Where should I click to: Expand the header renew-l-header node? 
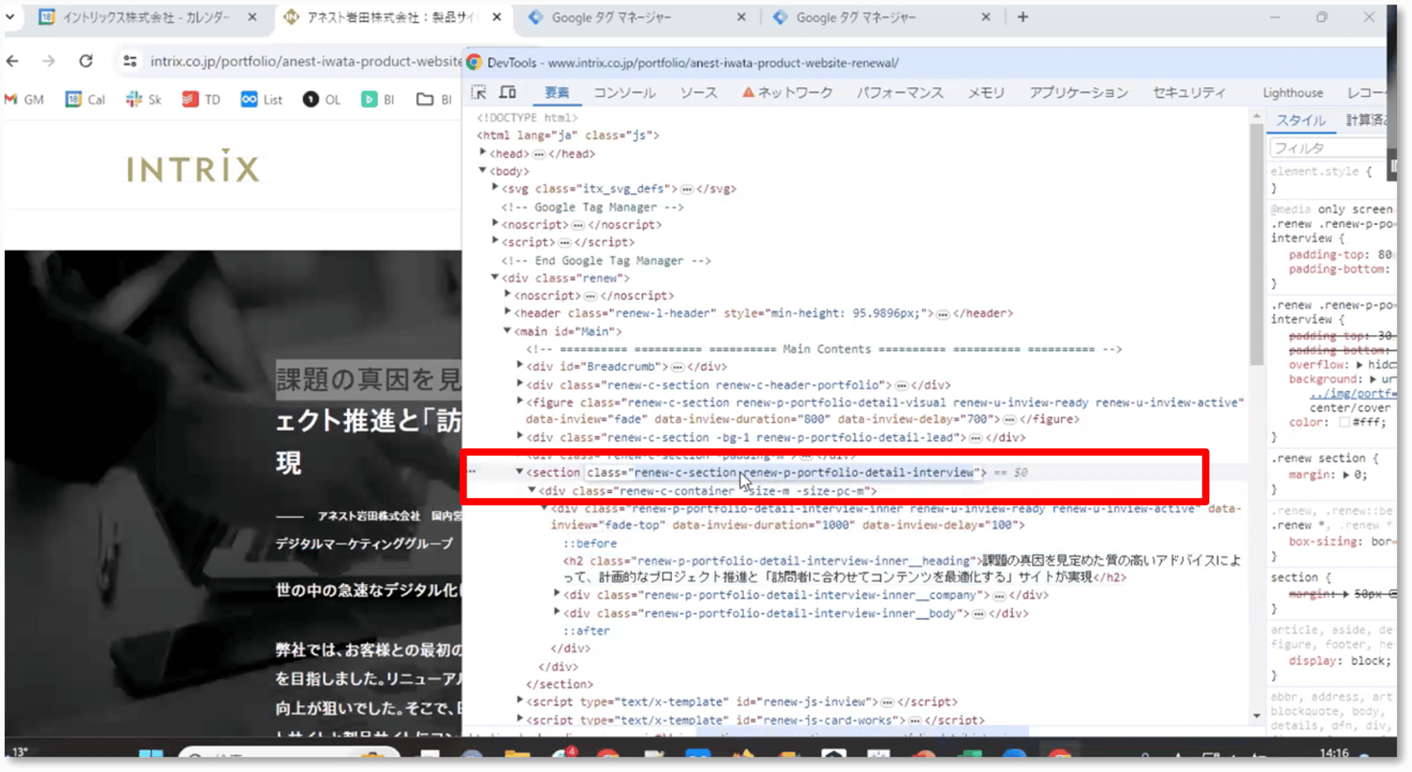tap(507, 312)
